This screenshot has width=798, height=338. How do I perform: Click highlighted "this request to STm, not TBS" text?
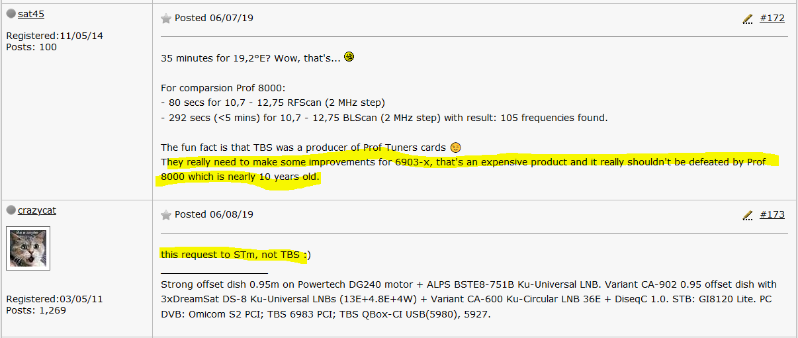tap(234, 255)
